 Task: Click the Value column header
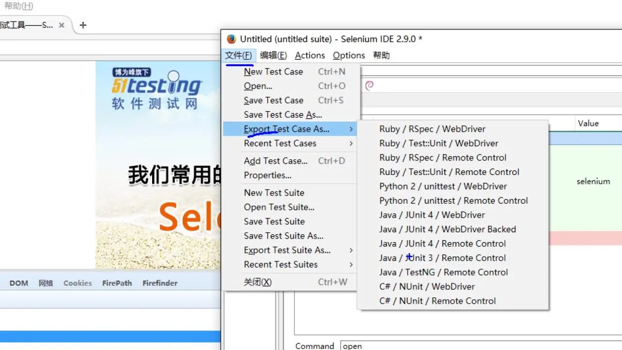pos(599,123)
